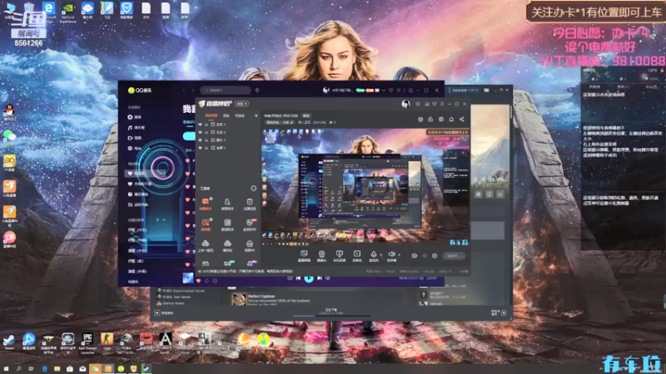Click the share icon above preview
Viewport: 666px width, 374px height.
point(462,120)
